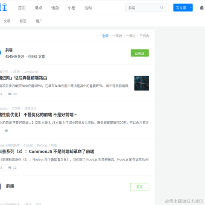
Task: Switch to the 用户 tab
Action: click(39, 21)
